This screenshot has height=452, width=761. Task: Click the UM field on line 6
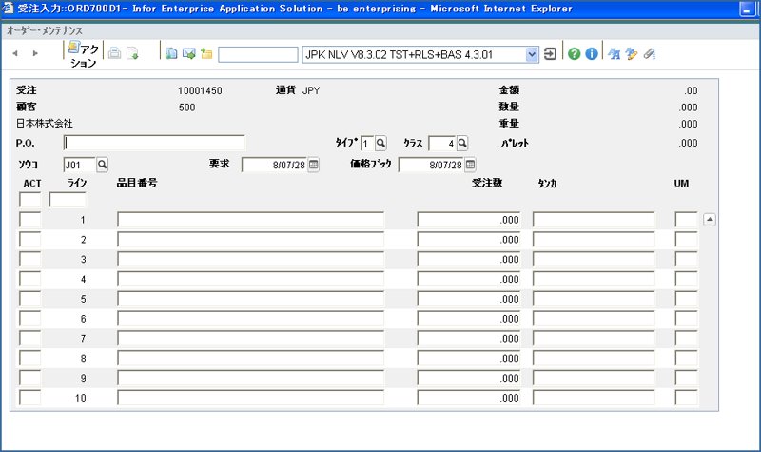pos(686,319)
